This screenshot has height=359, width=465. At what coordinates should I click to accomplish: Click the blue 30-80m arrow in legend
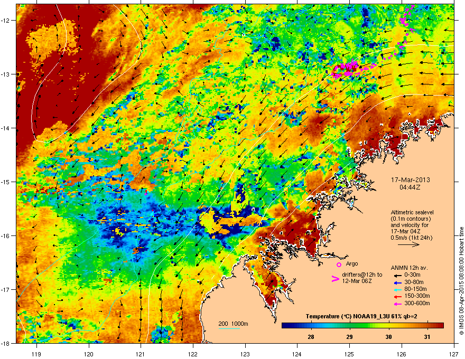(x=397, y=282)
